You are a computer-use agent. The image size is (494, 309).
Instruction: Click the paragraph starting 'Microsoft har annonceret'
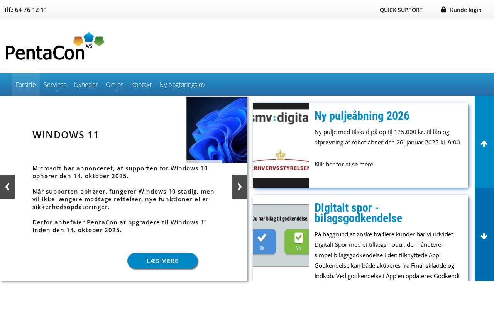[120, 172]
